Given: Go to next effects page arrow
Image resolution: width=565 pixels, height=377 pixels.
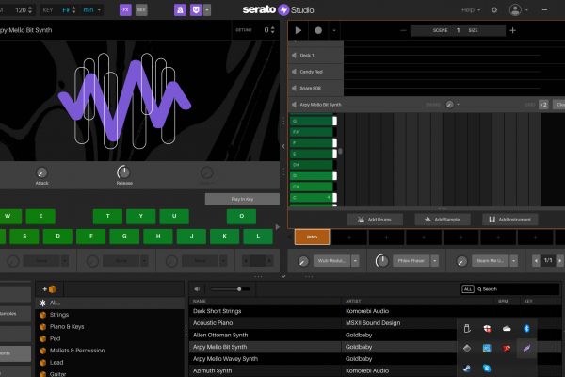Looking at the screenshot, I should click(x=559, y=260).
